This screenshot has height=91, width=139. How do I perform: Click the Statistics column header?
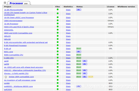pyautogui.click(x=68, y=7)
